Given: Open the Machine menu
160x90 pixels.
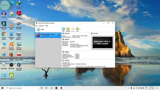Looking at the screenshot, I should tap(41, 26).
